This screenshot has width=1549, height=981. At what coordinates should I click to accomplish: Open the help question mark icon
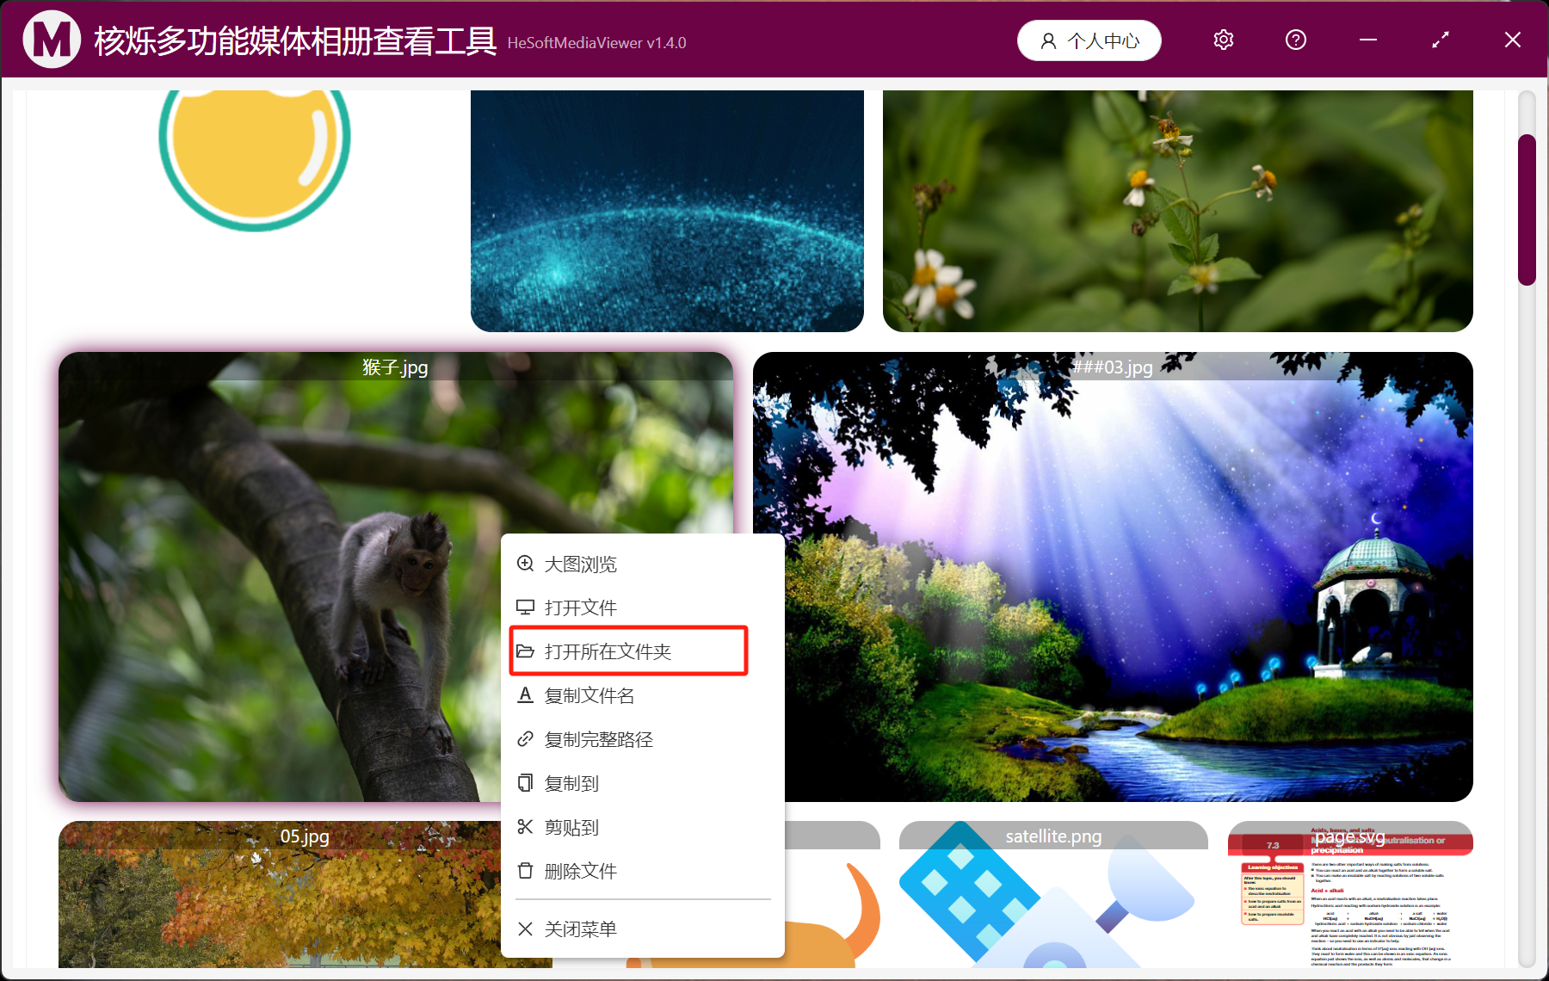(x=1295, y=40)
